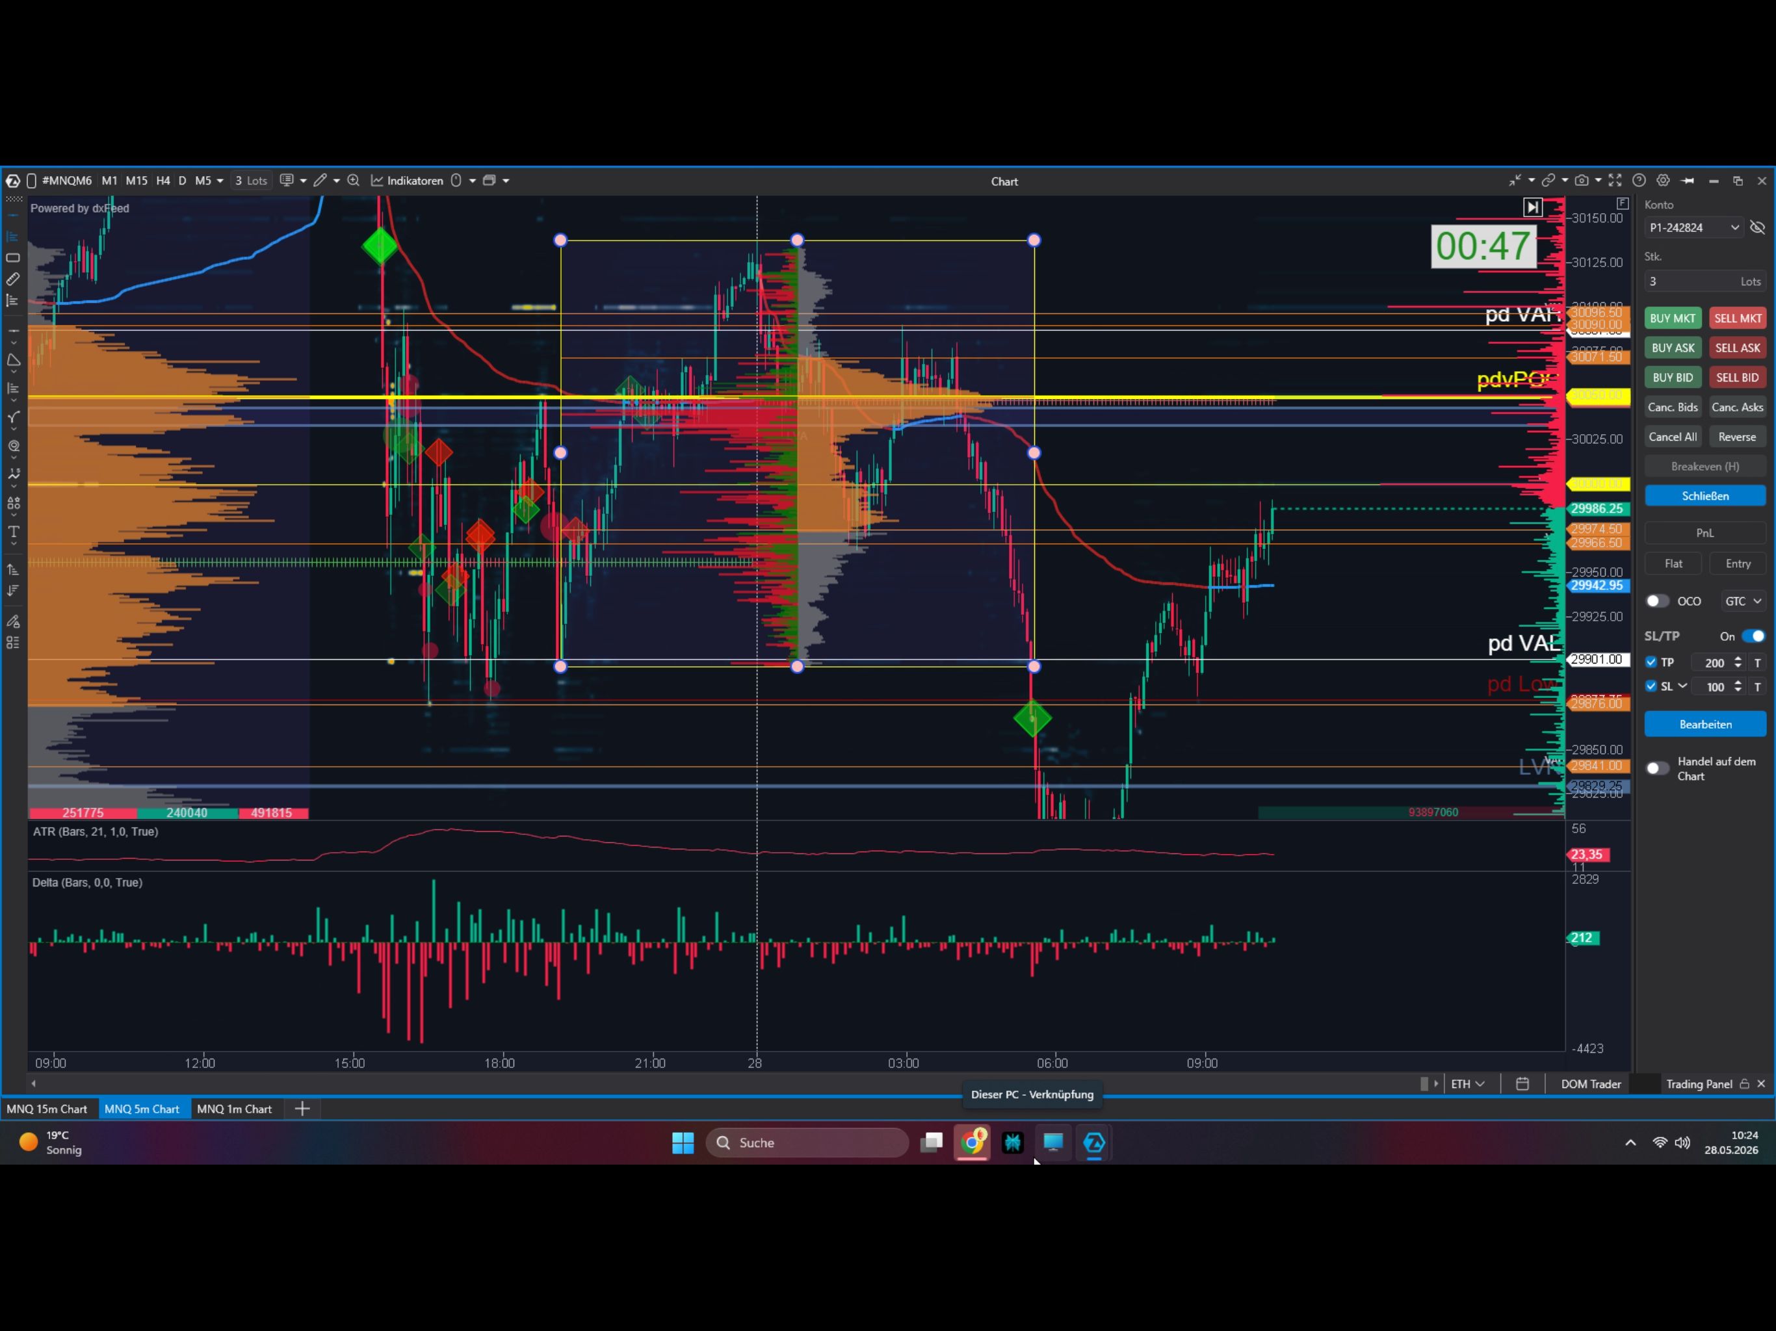Click the camera screenshot icon
The image size is (1776, 1331).
(x=1582, y=181)
